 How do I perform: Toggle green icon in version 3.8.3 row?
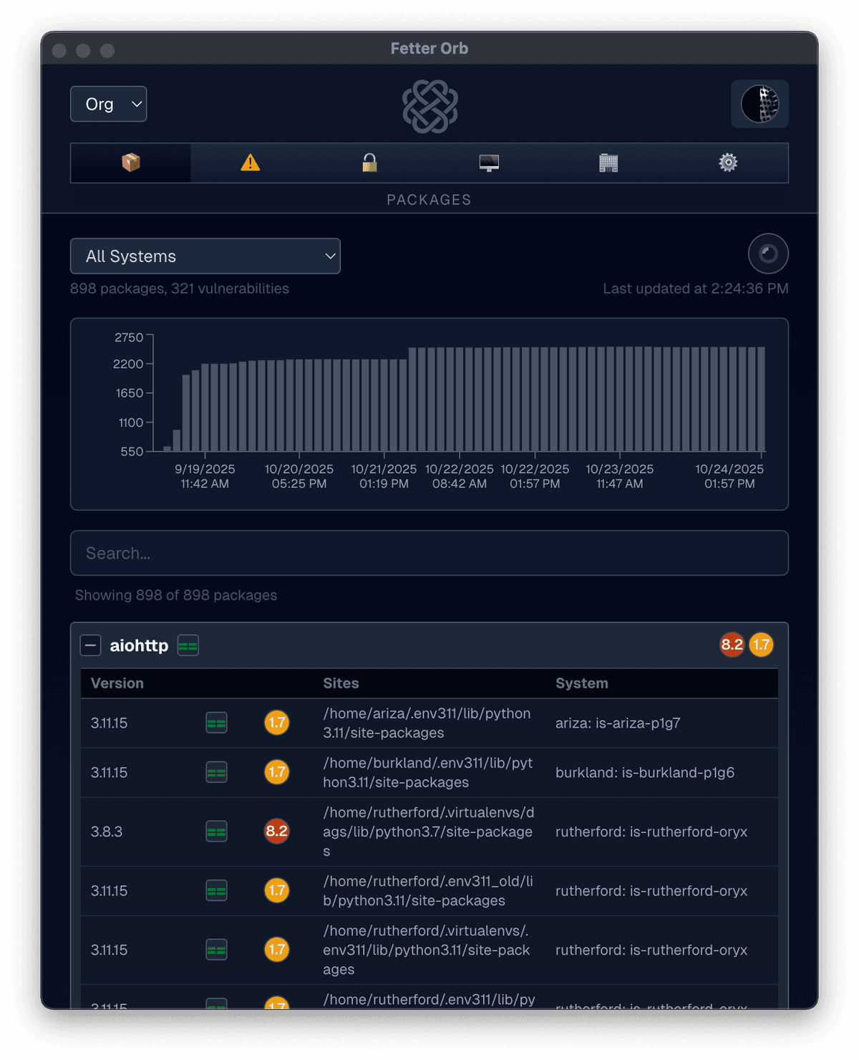pyautogui.click(x=217, y=832)
